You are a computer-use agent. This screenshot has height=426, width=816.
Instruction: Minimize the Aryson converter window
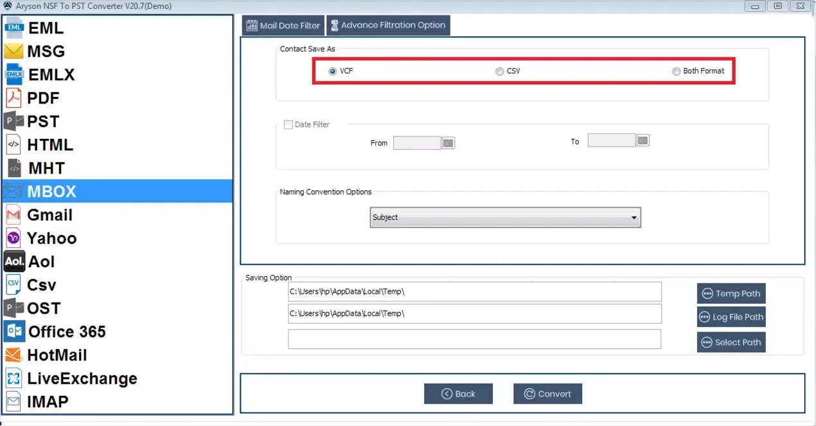coord(755,6)
